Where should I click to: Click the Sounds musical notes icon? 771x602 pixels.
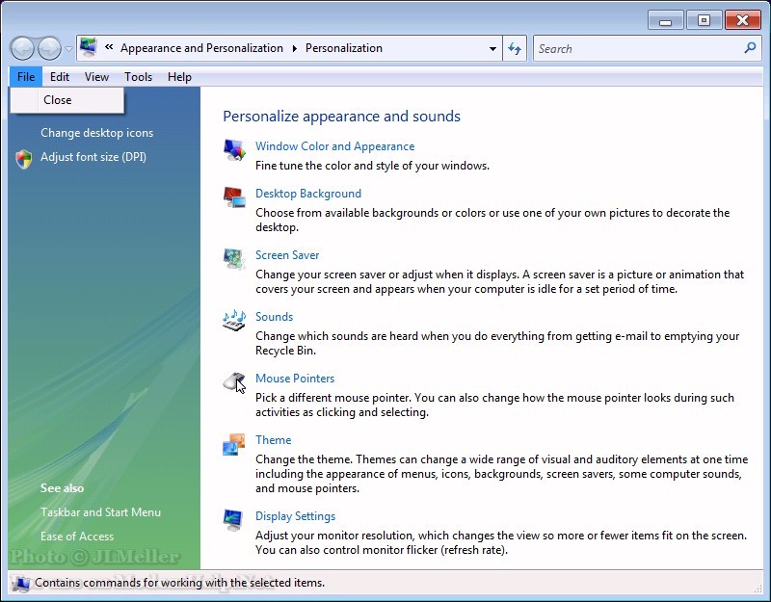(x=234, y=320)
